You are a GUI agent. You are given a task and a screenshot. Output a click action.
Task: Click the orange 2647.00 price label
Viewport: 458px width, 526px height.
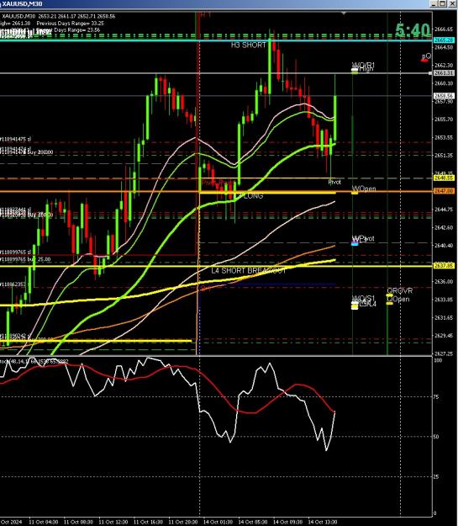(444, 191)
